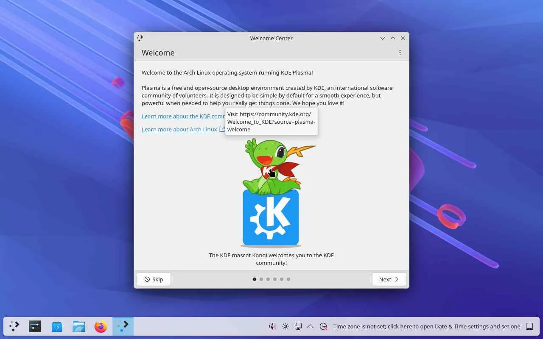Click the time zone not set message
Image resolution: width=543 pixels, height=339 pixels.
coord(427,326)
